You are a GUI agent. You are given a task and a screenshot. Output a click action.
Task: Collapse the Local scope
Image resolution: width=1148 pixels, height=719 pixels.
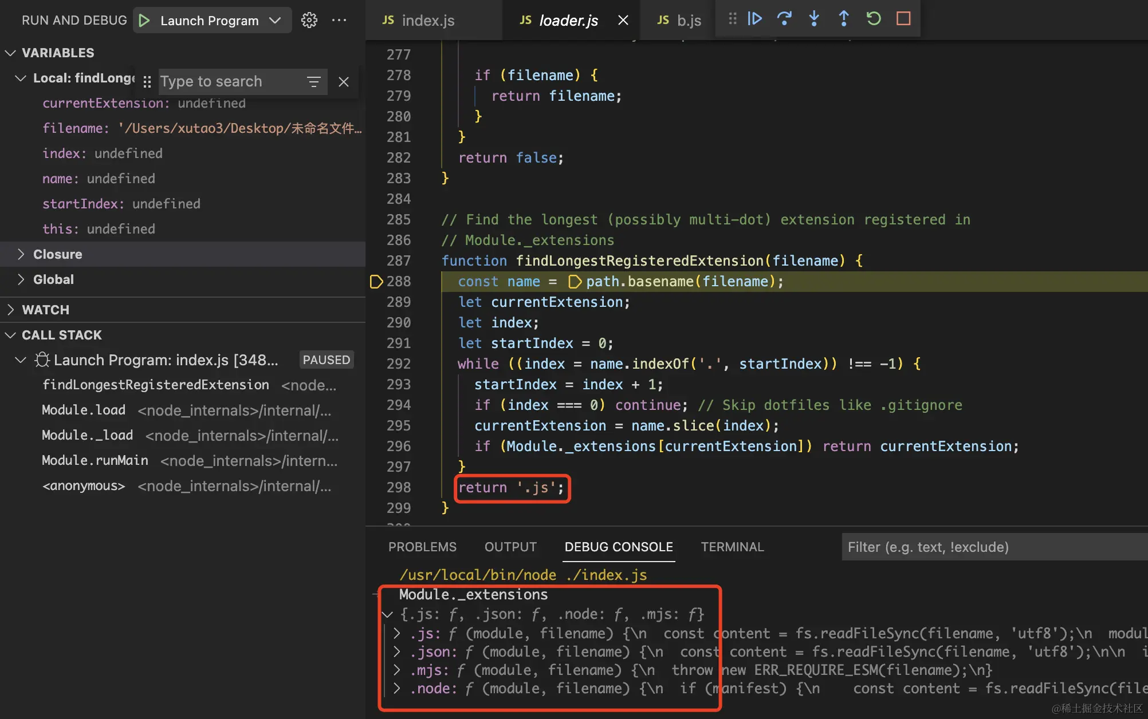click(x=21, y=78)
